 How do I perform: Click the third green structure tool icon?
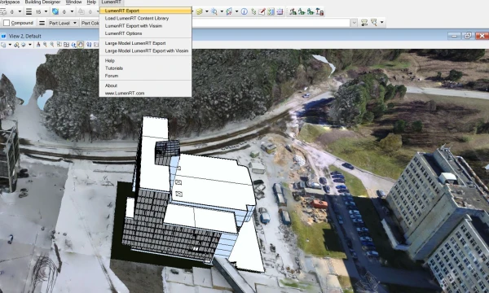click(311, 12)
